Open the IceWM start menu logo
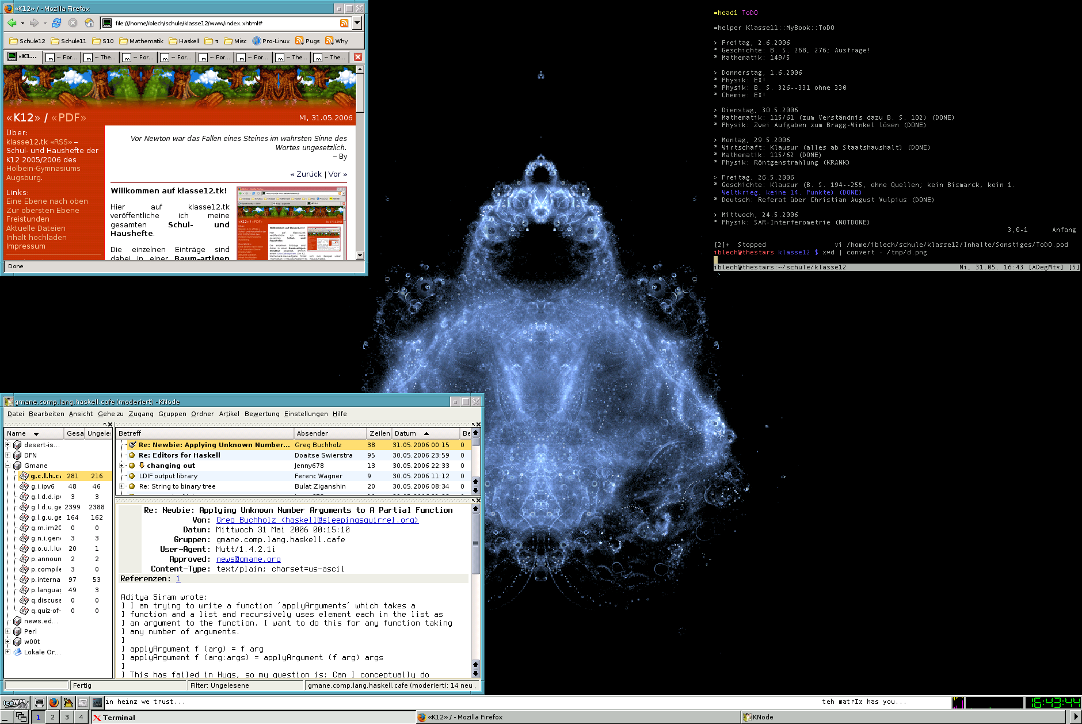 [15, 702]
